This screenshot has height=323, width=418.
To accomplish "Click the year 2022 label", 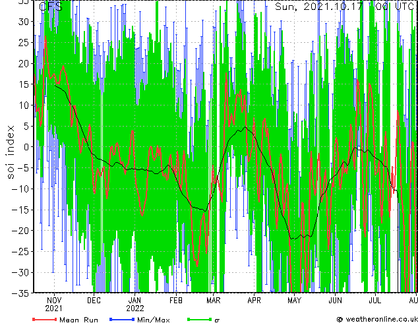I will click(135, 308).
